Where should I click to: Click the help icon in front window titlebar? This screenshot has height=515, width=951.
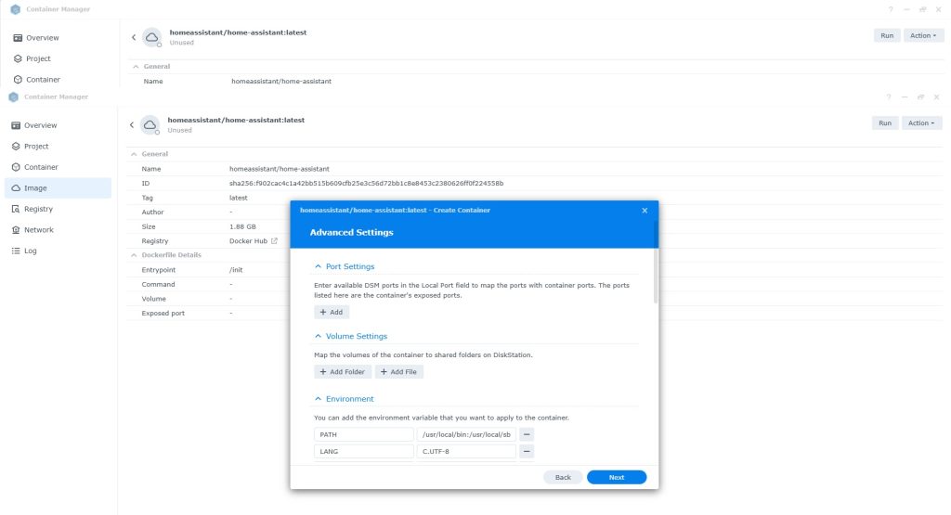pyautogui.click(x=889, y=97)
